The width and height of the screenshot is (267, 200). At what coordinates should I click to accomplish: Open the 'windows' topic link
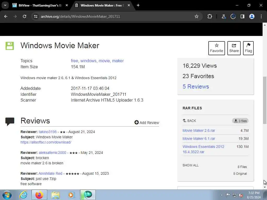[x=88, y=61]
